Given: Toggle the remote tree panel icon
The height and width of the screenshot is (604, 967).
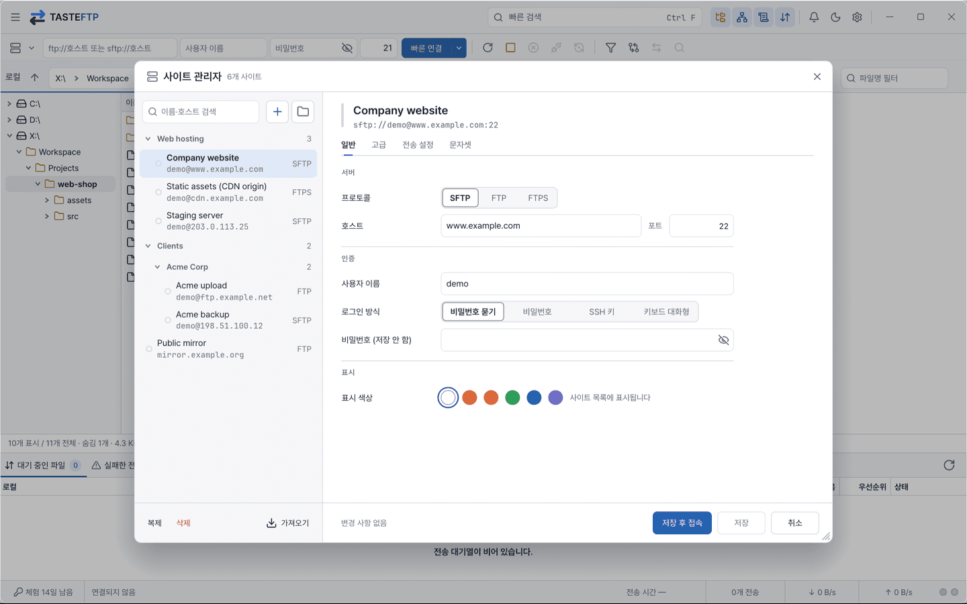Looking at the screenshot, I should pos(742,17).
